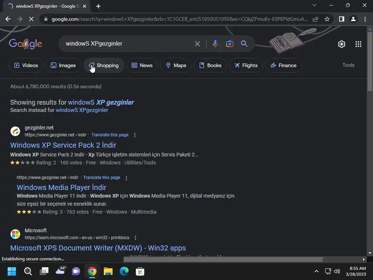Viewport: 373px width, 280px height.
Task: Switch to Finance results
Action: pos(283,65)
